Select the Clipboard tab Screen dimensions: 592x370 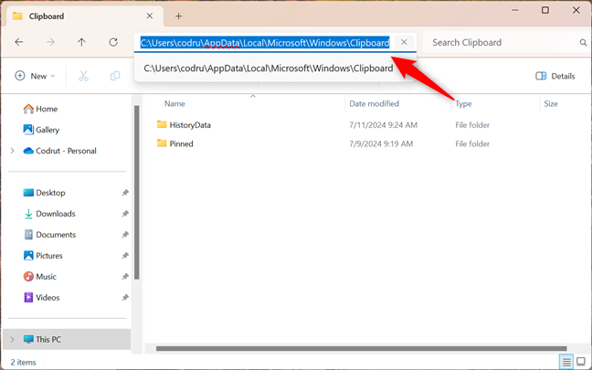pyautogui.click(x=85, y=16)
